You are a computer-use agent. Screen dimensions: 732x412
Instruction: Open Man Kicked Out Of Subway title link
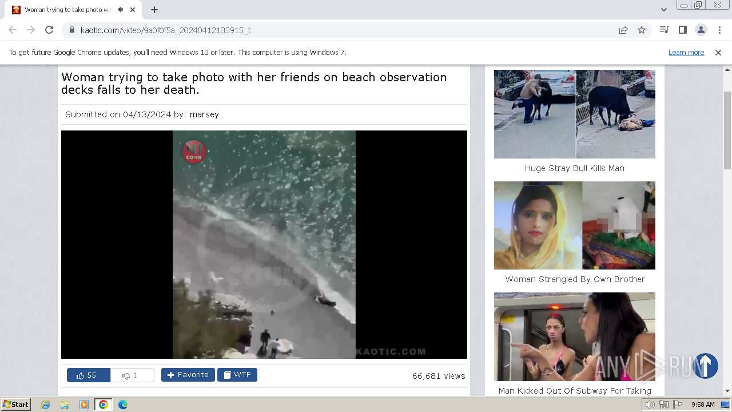coord(575,391)
